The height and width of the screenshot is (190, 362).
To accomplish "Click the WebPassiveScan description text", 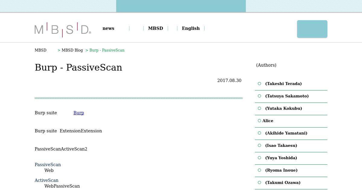I will coord(62,186).
